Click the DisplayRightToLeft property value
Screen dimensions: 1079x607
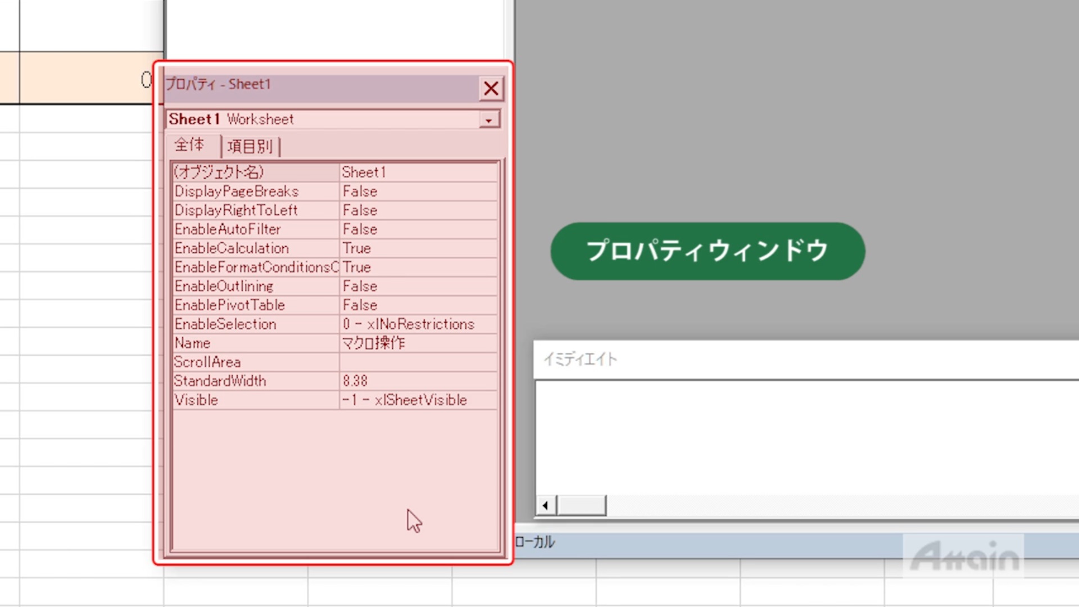pos(418,211)
